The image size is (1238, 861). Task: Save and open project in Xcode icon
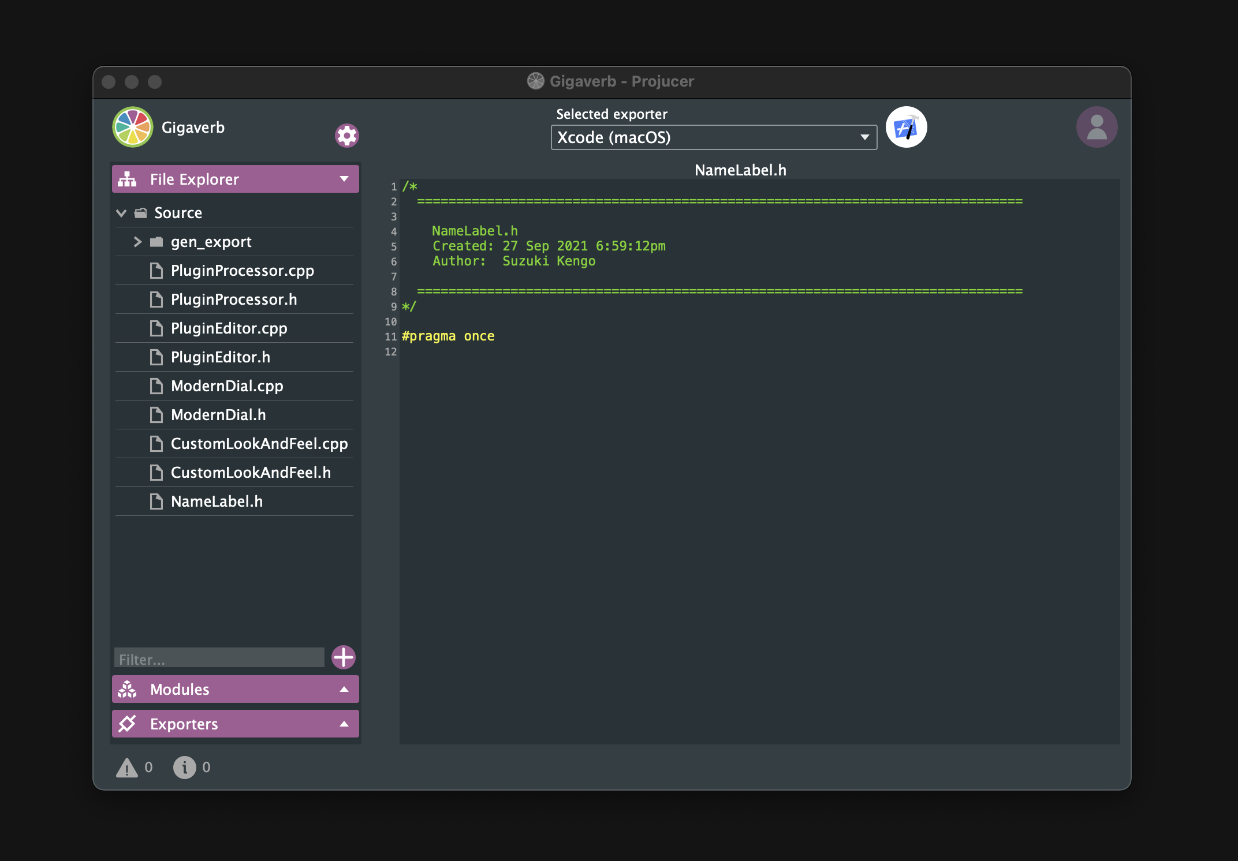907,127
